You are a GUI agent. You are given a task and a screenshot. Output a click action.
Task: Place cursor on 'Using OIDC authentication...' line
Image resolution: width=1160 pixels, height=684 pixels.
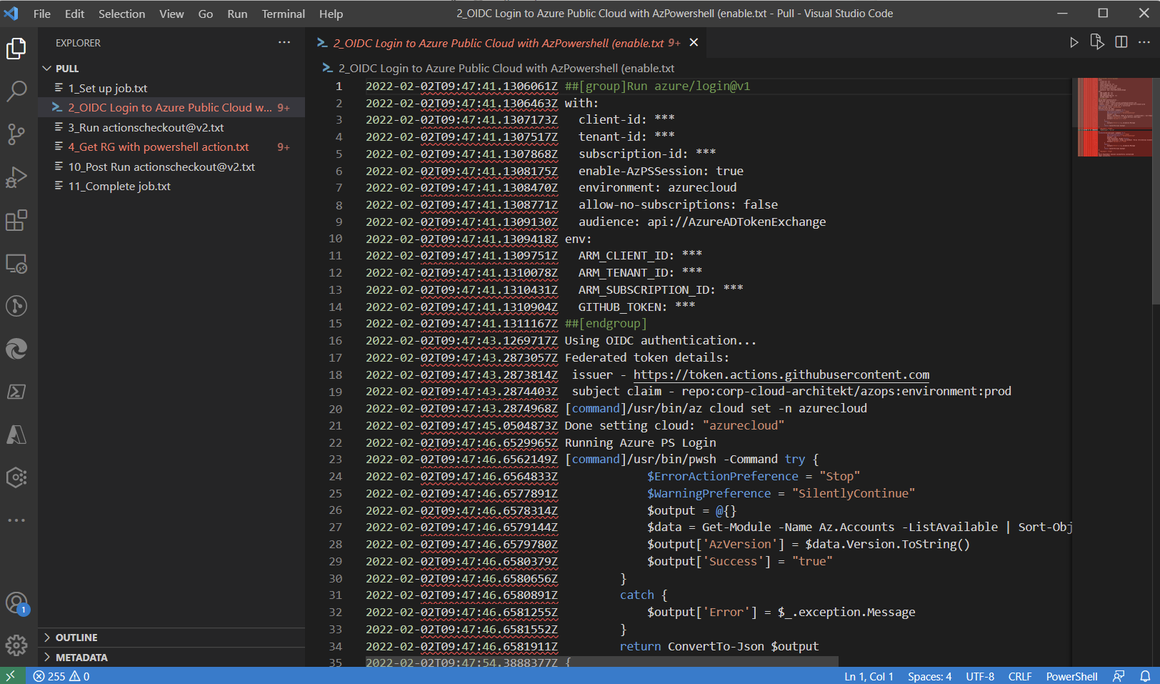coord(660,341)
